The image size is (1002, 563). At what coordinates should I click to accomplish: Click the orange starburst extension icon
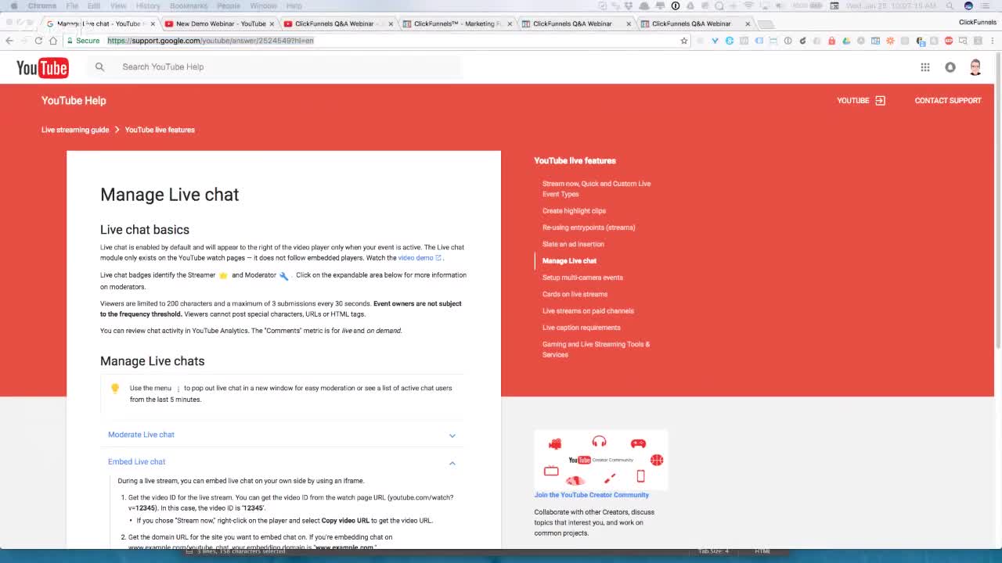tap(890, 41)
